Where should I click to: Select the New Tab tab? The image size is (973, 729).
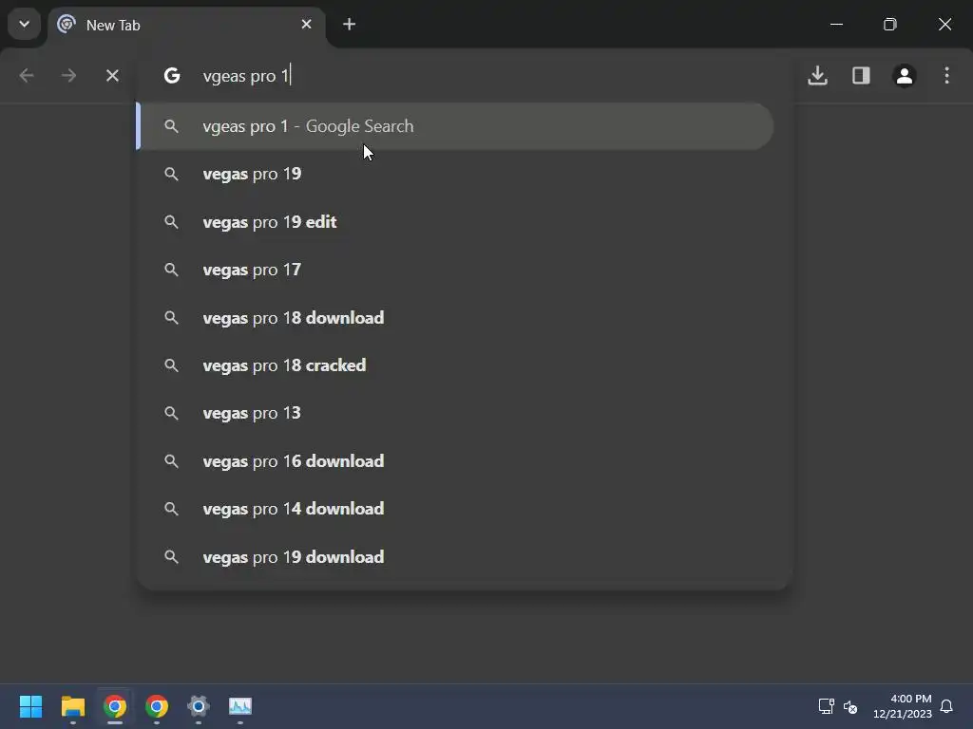(185, 26)
